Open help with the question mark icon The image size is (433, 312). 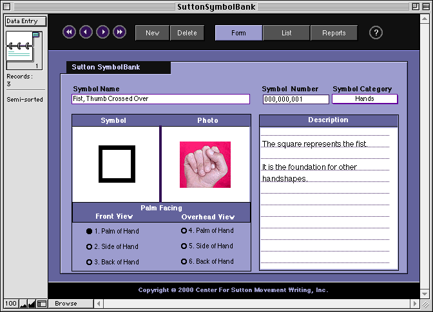tap(376, 33)
